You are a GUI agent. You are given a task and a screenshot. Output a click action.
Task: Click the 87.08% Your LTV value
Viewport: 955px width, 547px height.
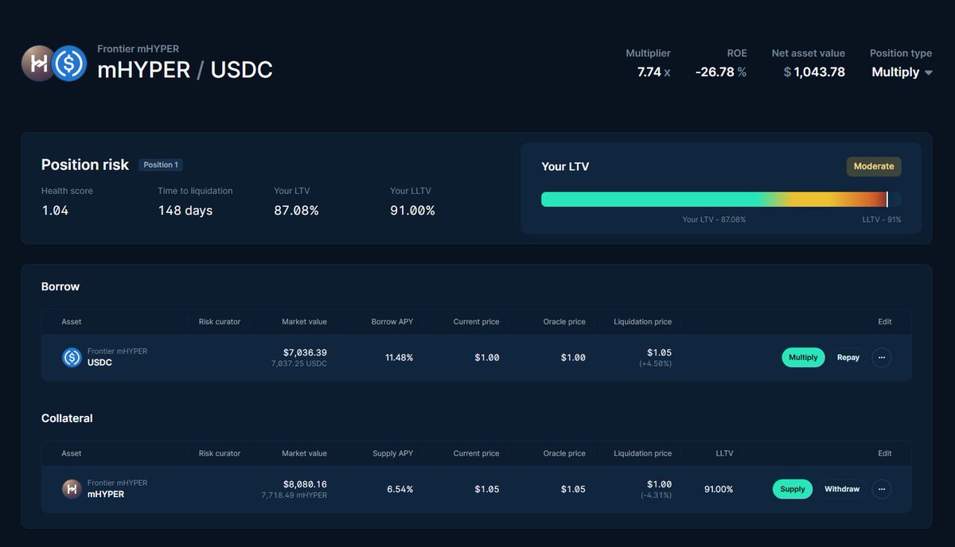point(296,211)
